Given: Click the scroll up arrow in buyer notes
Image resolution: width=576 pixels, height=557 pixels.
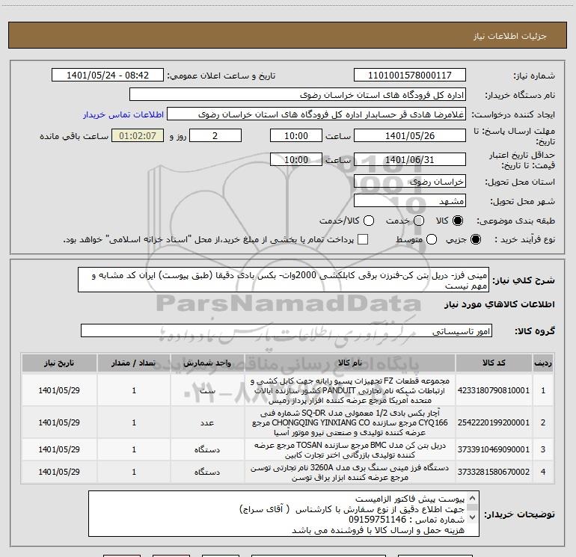Looking at the screenshot, I should pos(473,498).
